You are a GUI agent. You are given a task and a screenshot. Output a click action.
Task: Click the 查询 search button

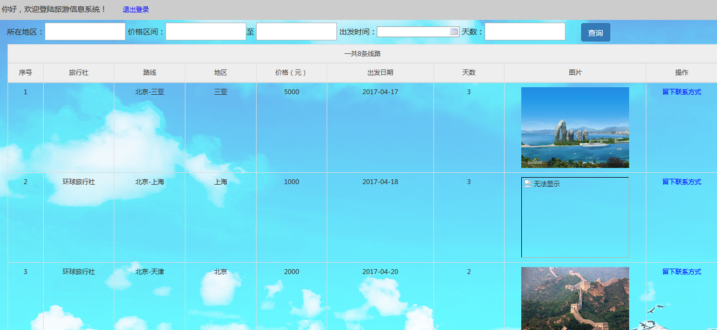click(x=595, y=32)
